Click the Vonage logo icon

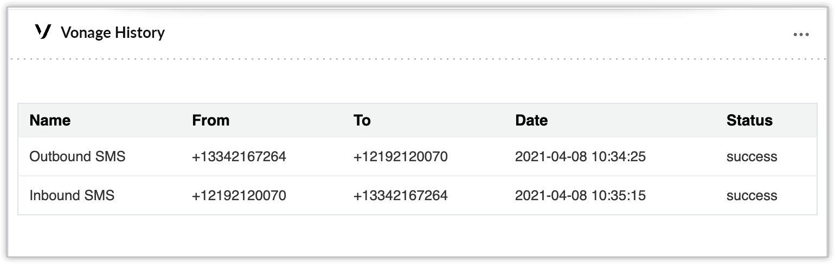(x=42, y=32)
